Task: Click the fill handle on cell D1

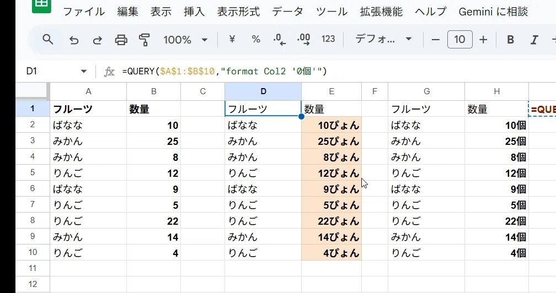Action: tap(301, 116)
